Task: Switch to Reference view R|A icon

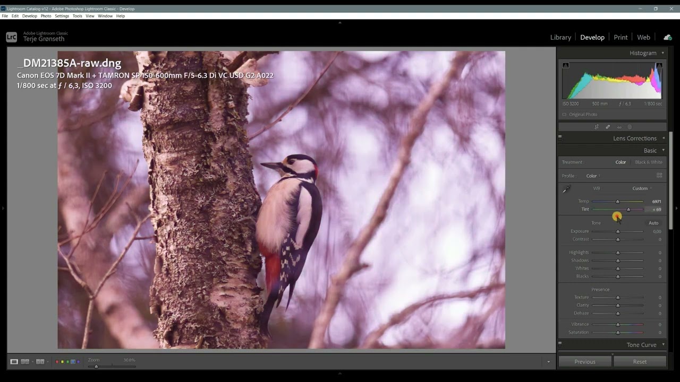Action: pos(25,362)
